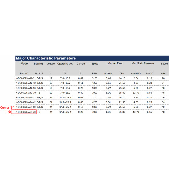This screenshot has height=169, width=169.
Task: Click part number K-DC06025-A12-31
Action: tap(26, 78)
